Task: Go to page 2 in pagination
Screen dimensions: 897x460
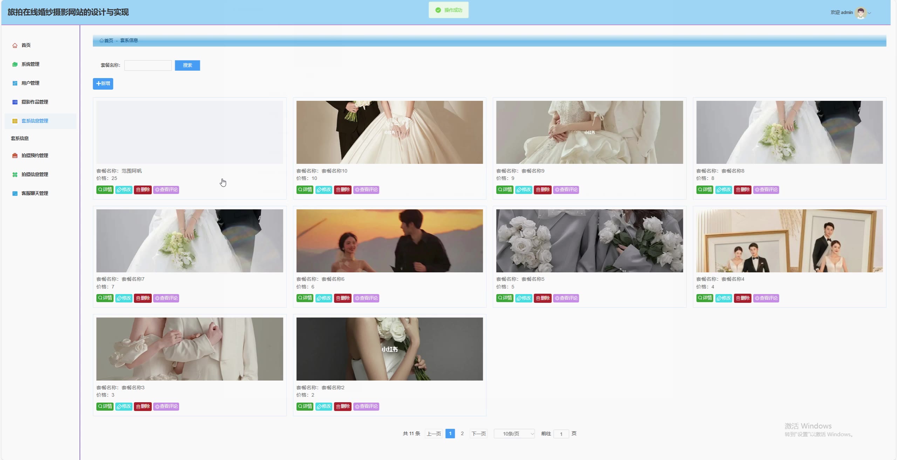Action: (x=462, y=434)
